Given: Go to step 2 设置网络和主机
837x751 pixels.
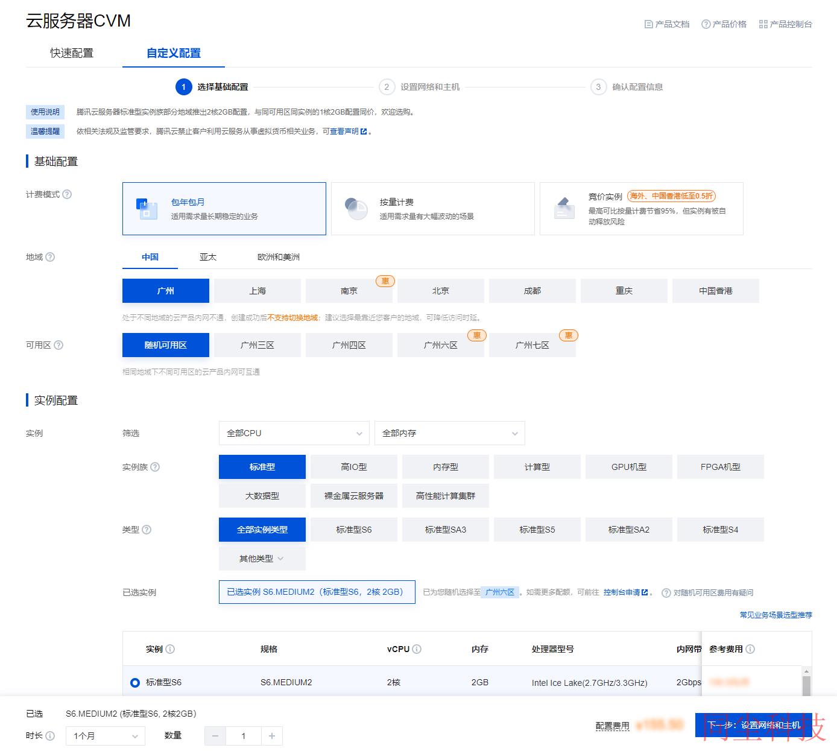Looking at the screenshot, I should (x=420, y=87).
